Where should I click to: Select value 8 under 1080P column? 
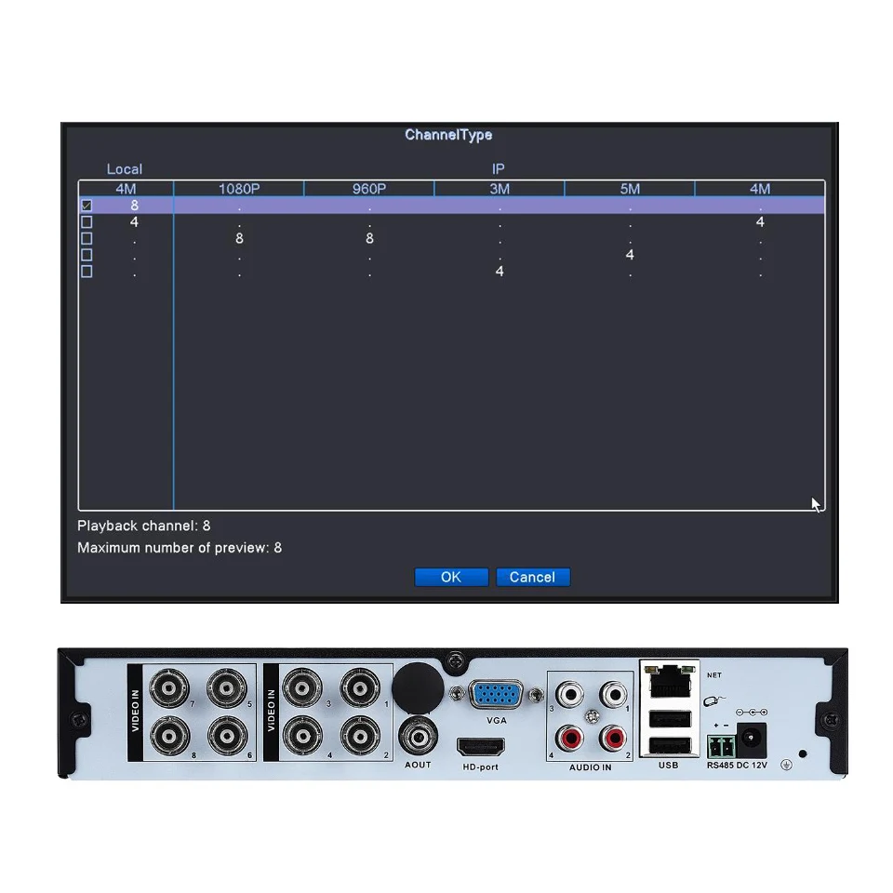[x=239, y=238]
